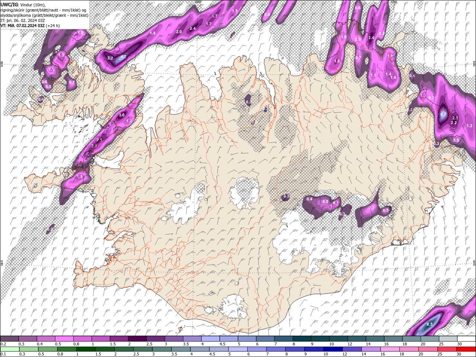Select the darkest green swatch labelled 1

click(86, 349)
